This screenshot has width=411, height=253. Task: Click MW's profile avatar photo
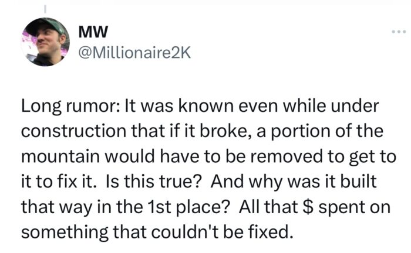[45, 42]
